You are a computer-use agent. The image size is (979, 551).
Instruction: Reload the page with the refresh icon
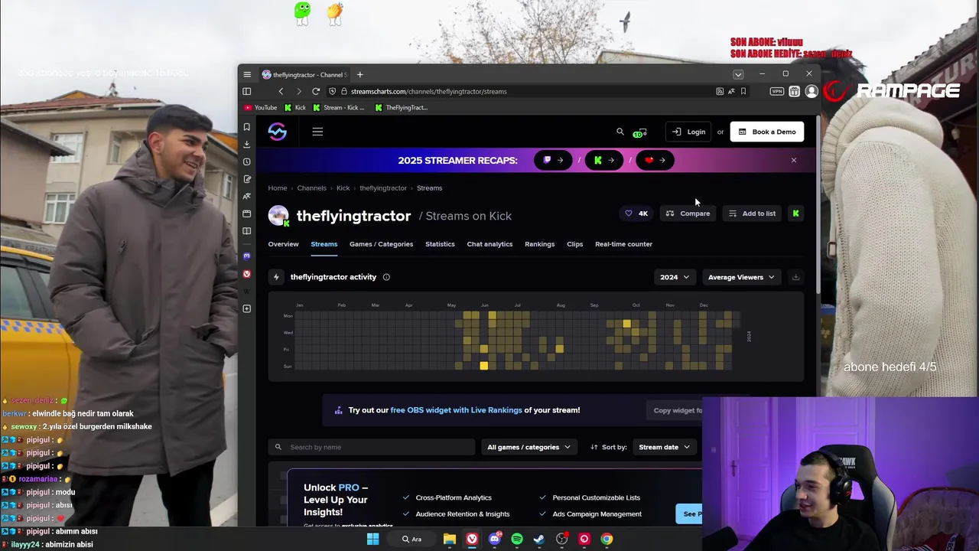pyautogui.click(x=316, y=91)
